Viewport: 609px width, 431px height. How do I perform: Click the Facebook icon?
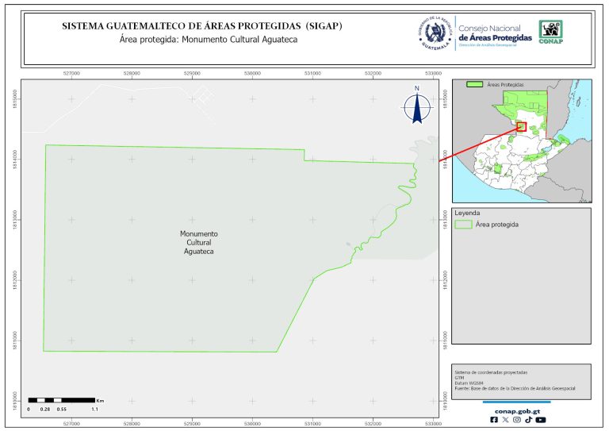495,419
